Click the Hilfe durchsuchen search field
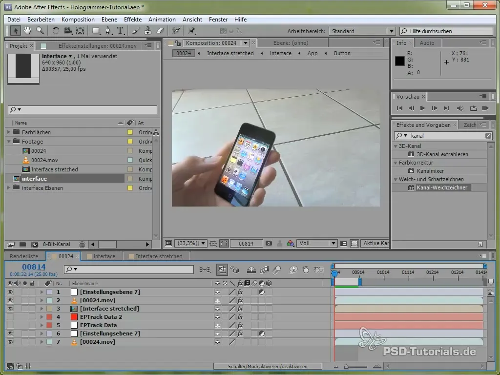500x375 pixels. tap(446, 31)
